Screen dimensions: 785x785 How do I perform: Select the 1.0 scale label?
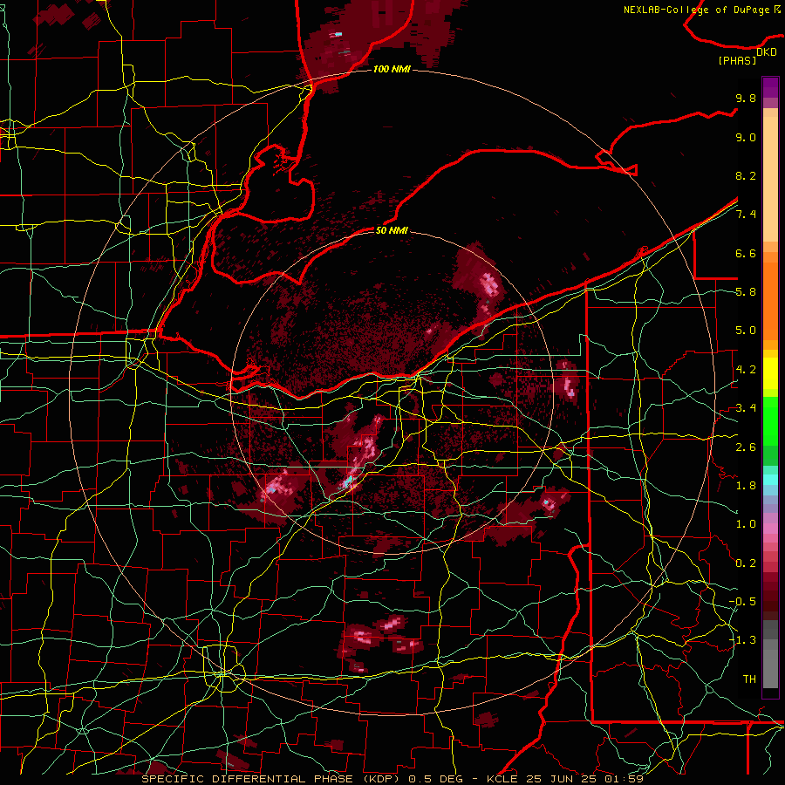[746, 524]
